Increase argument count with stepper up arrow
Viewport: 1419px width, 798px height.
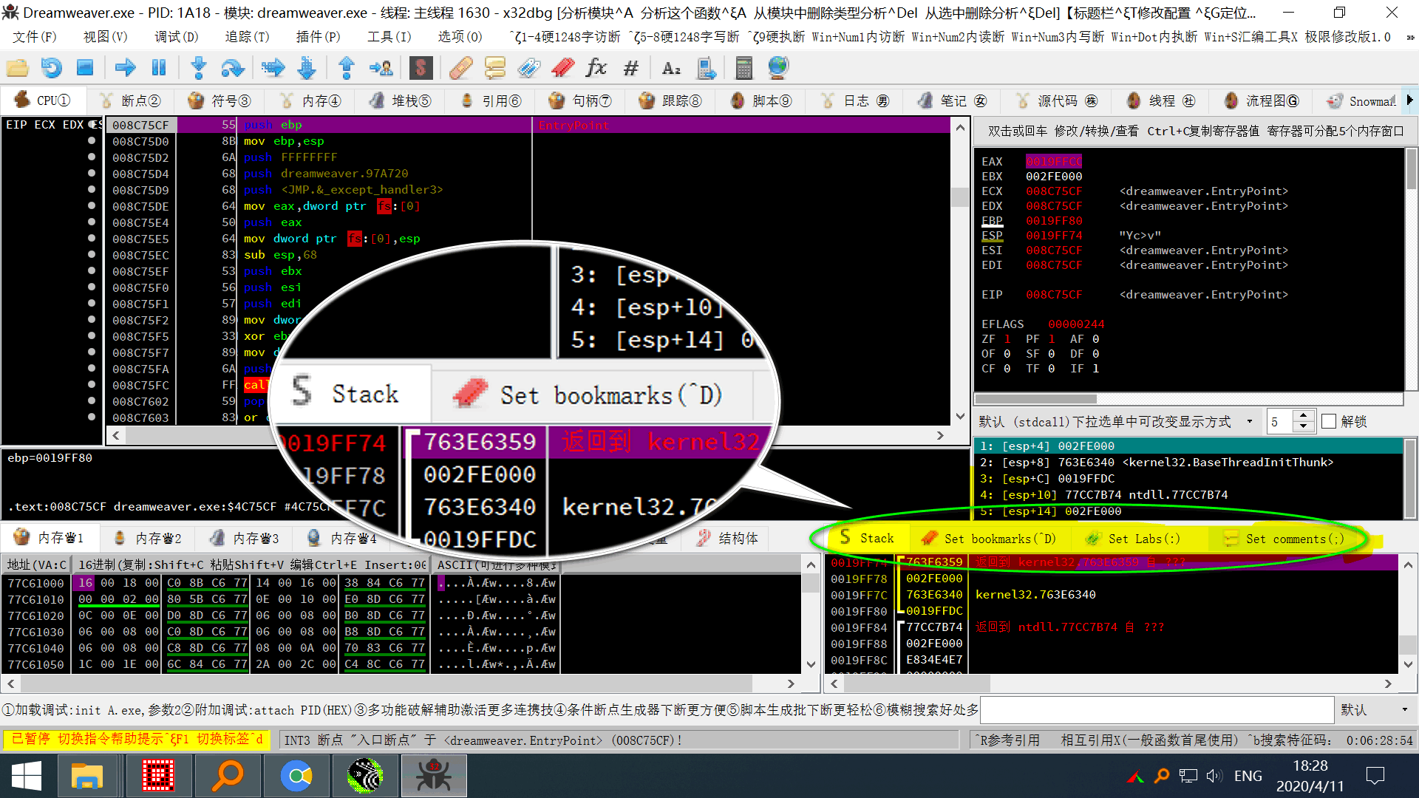(1304, 416)
